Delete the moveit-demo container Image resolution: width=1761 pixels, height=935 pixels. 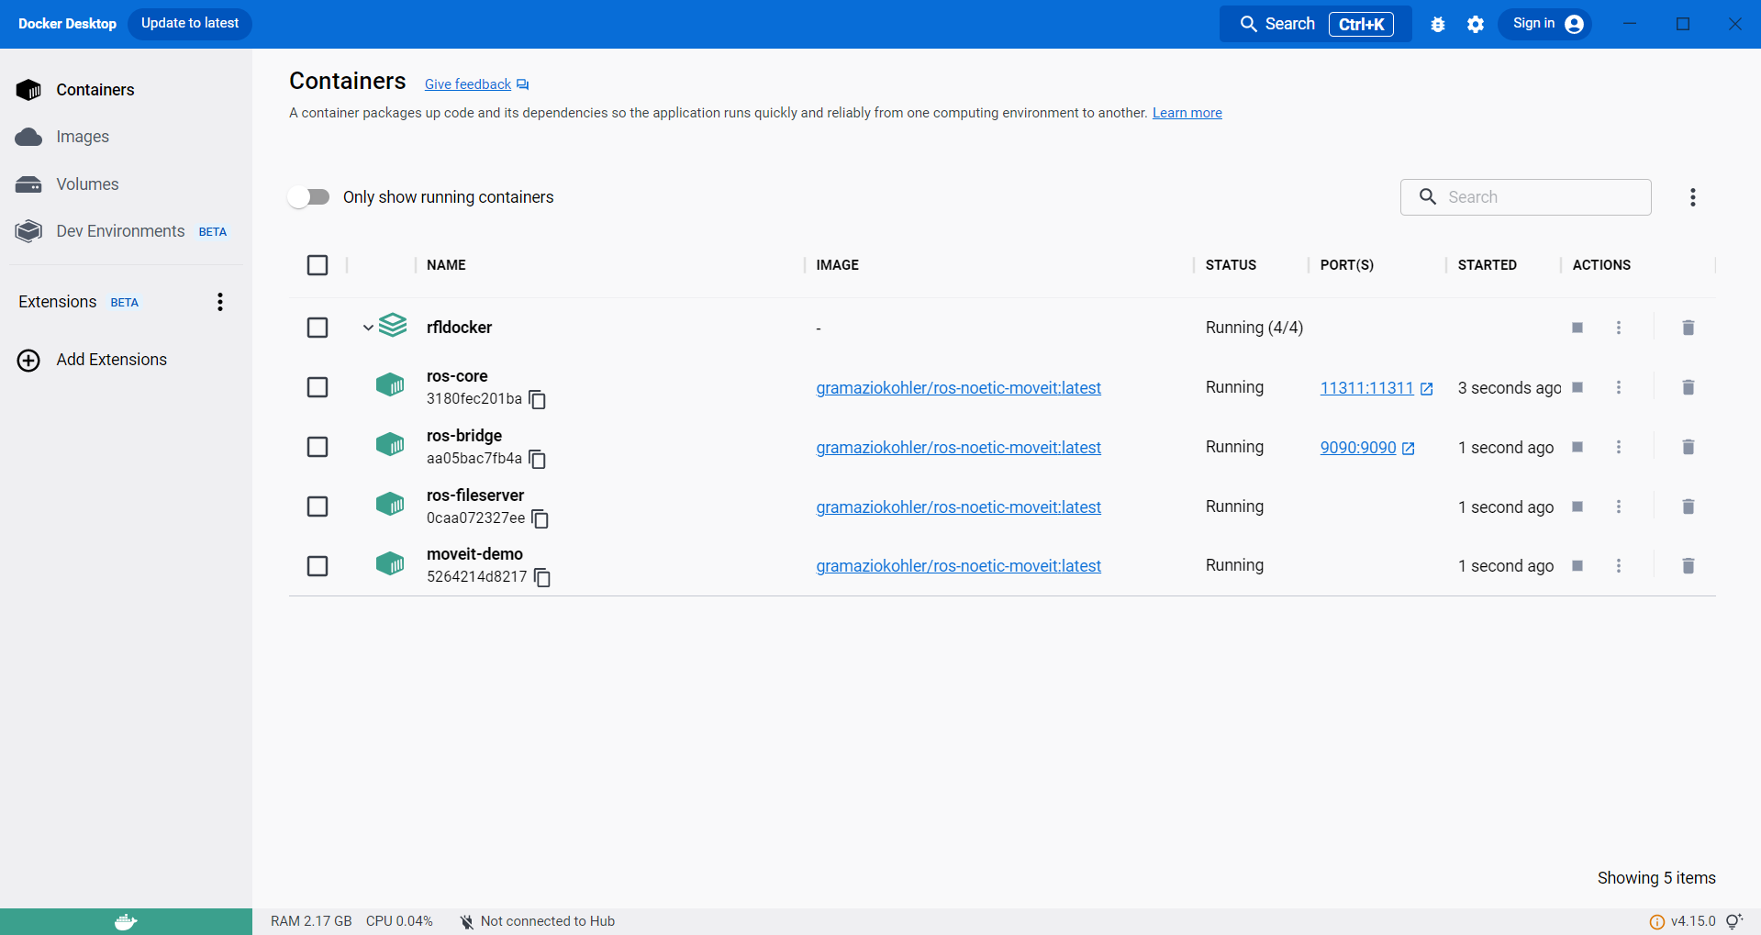(x=1687, y=566)
